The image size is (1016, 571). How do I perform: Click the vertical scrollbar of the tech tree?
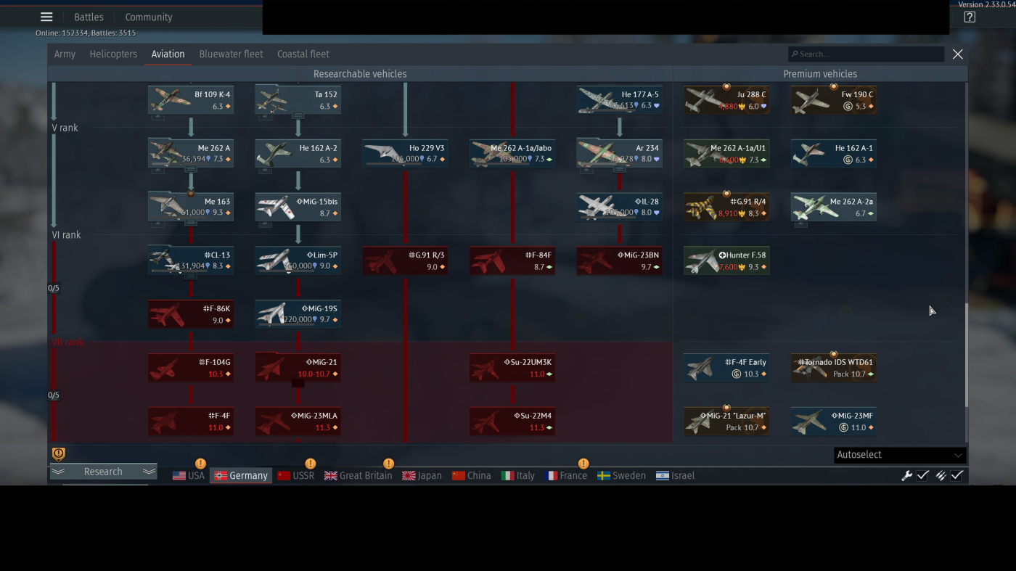pyautogui.click(x=966, y=356)
